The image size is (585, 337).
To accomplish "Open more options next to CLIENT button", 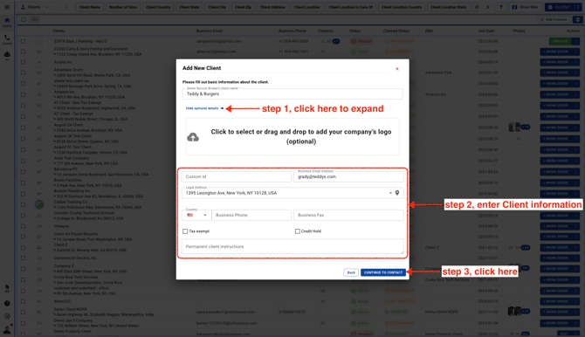I will pos(578,7).
